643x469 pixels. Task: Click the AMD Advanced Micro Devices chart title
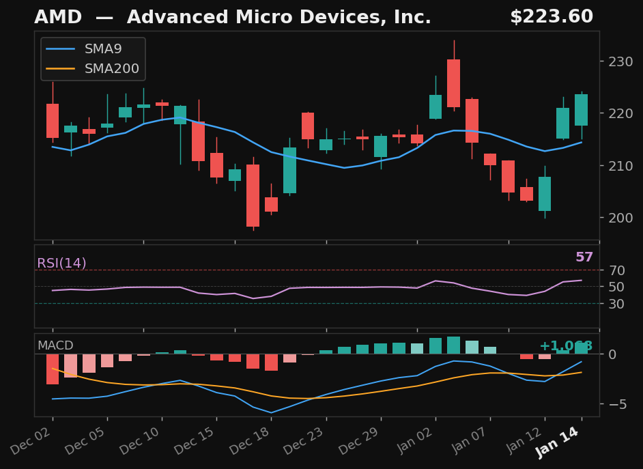point(233,17)
